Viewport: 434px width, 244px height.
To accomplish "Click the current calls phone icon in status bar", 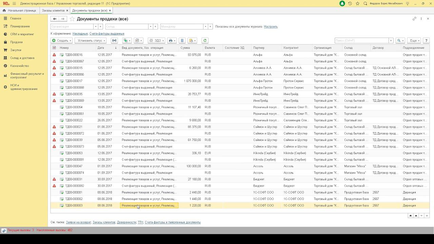I will (4, 230).
